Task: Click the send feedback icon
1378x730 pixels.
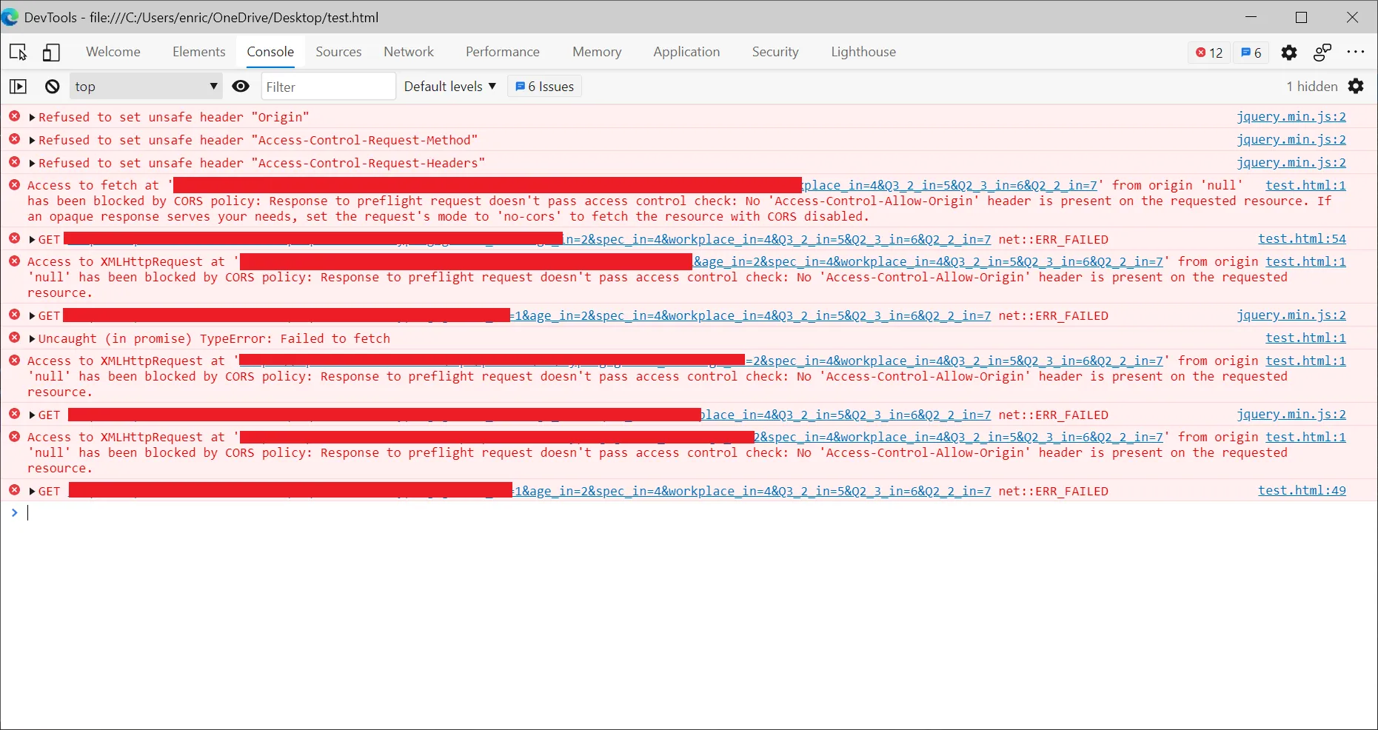Action: 1322,53
